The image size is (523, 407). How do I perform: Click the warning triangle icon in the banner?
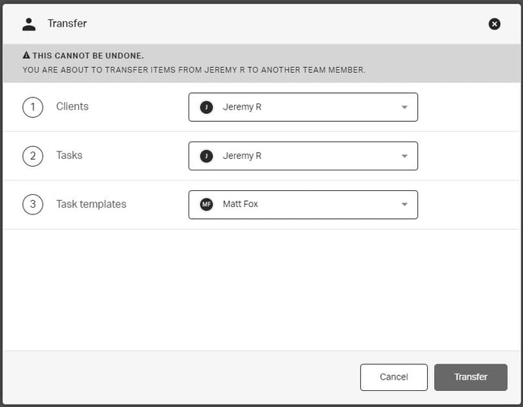(26, 56)
